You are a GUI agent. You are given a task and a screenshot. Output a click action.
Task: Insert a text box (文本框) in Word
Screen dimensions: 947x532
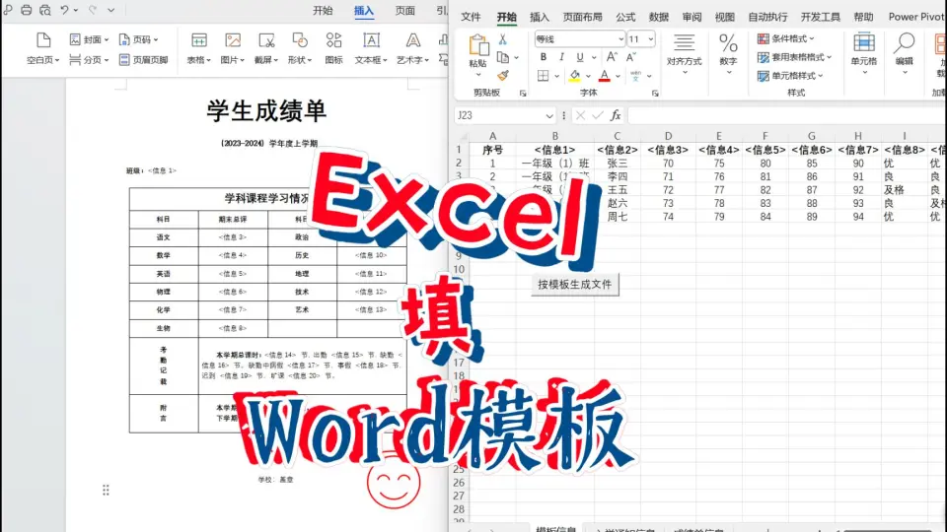(371, 48)
